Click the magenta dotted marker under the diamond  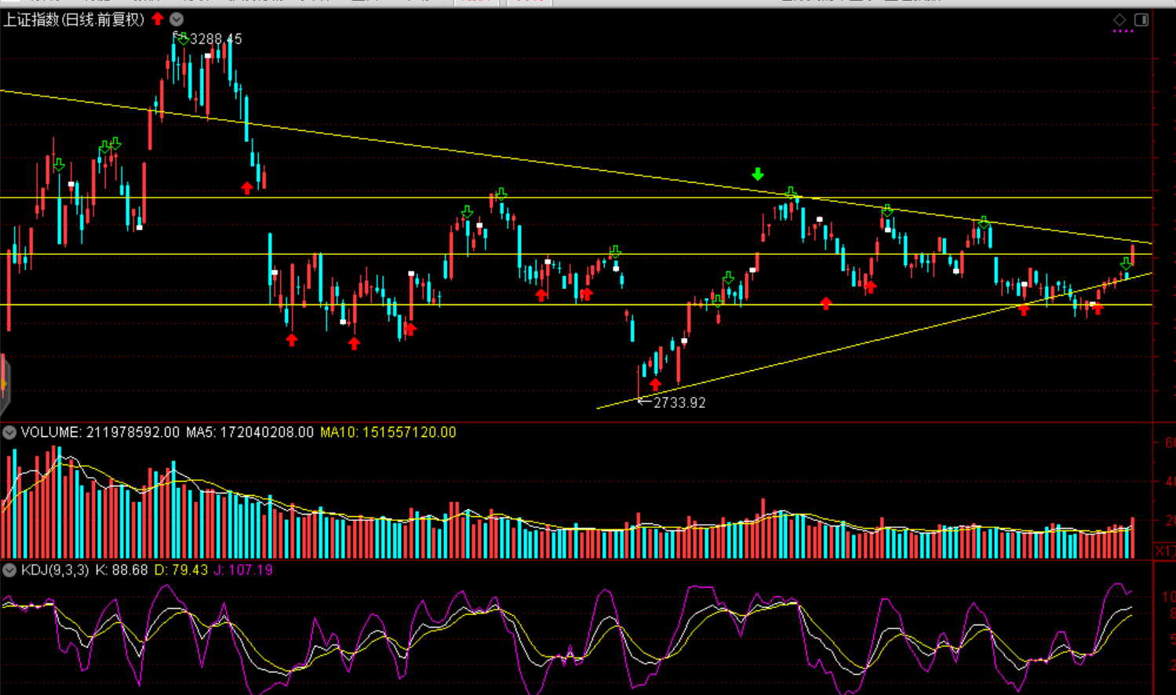(1123, 31)
